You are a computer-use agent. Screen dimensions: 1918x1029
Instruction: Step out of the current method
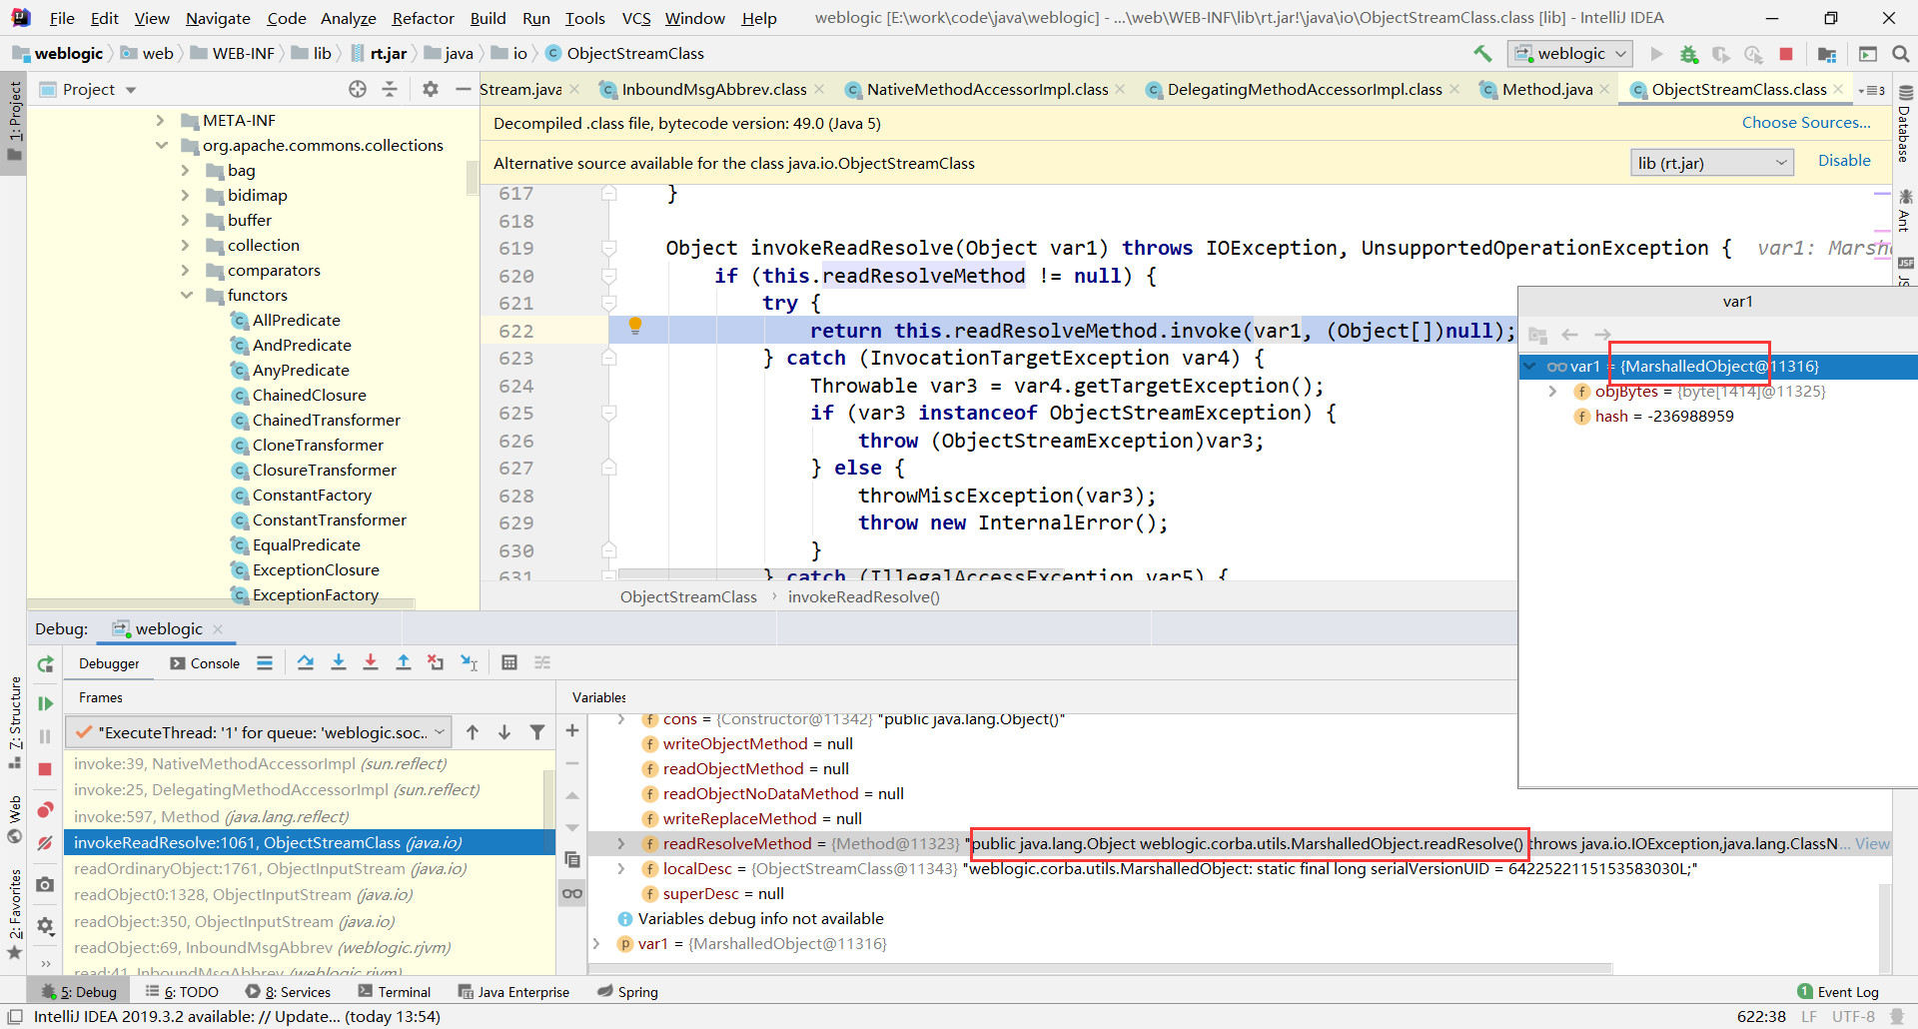point(404,662)
